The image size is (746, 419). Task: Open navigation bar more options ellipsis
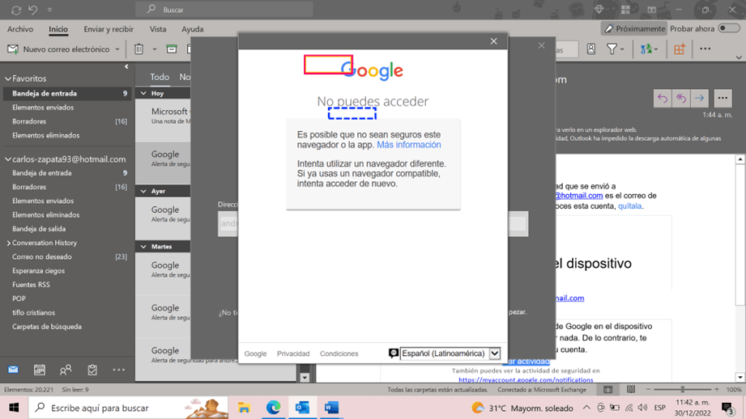118,370
